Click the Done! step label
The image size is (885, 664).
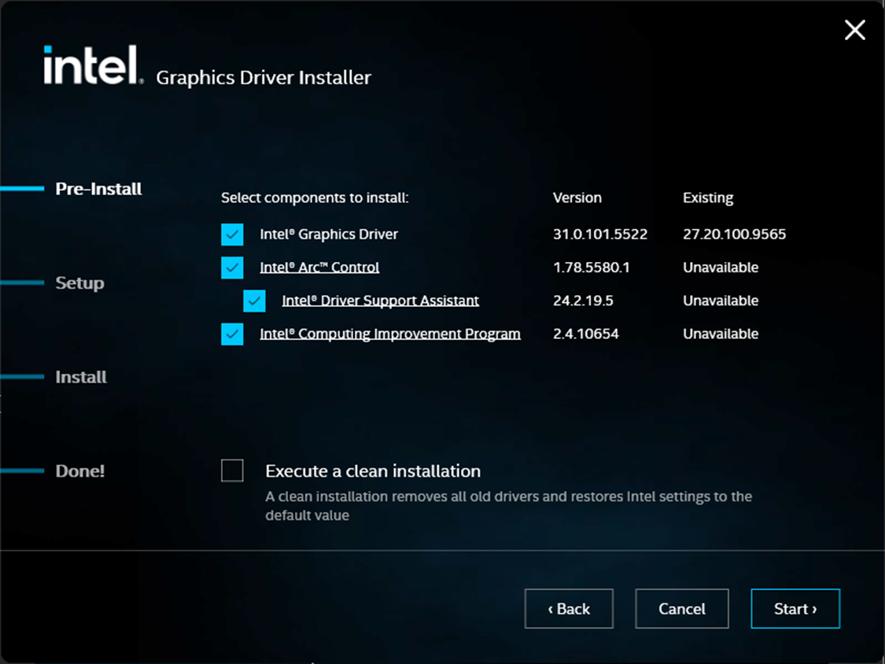(x=80, y=471)
